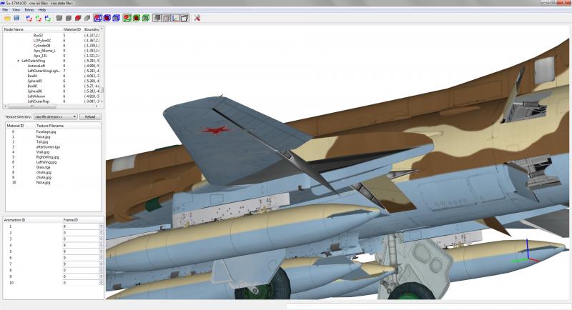Toggle the dark gray shaded box button
Screen dimensions: 572x310
[157, 18]
